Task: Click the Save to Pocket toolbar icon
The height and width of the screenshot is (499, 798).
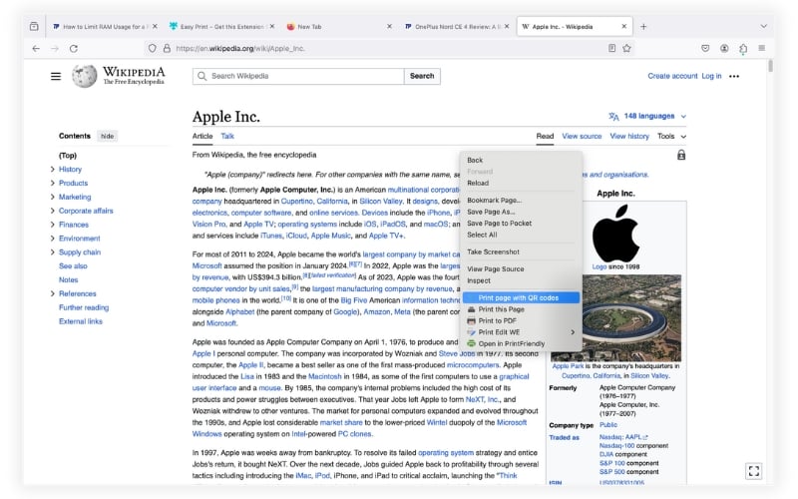Action: pos(705,48)
